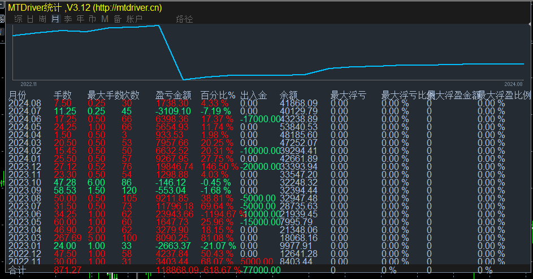Click the 百分比% column header

[218, 95]
